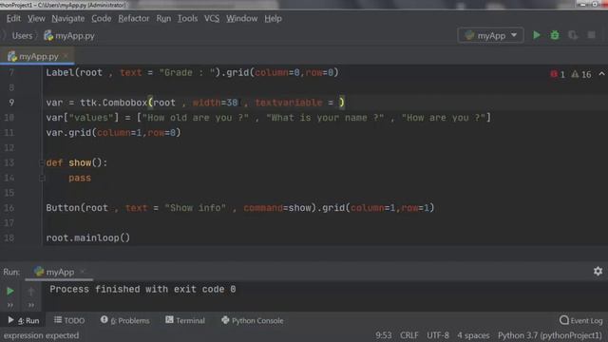The image size is (608, 342).
Task: Open the View menu
Action: point(36,18)
